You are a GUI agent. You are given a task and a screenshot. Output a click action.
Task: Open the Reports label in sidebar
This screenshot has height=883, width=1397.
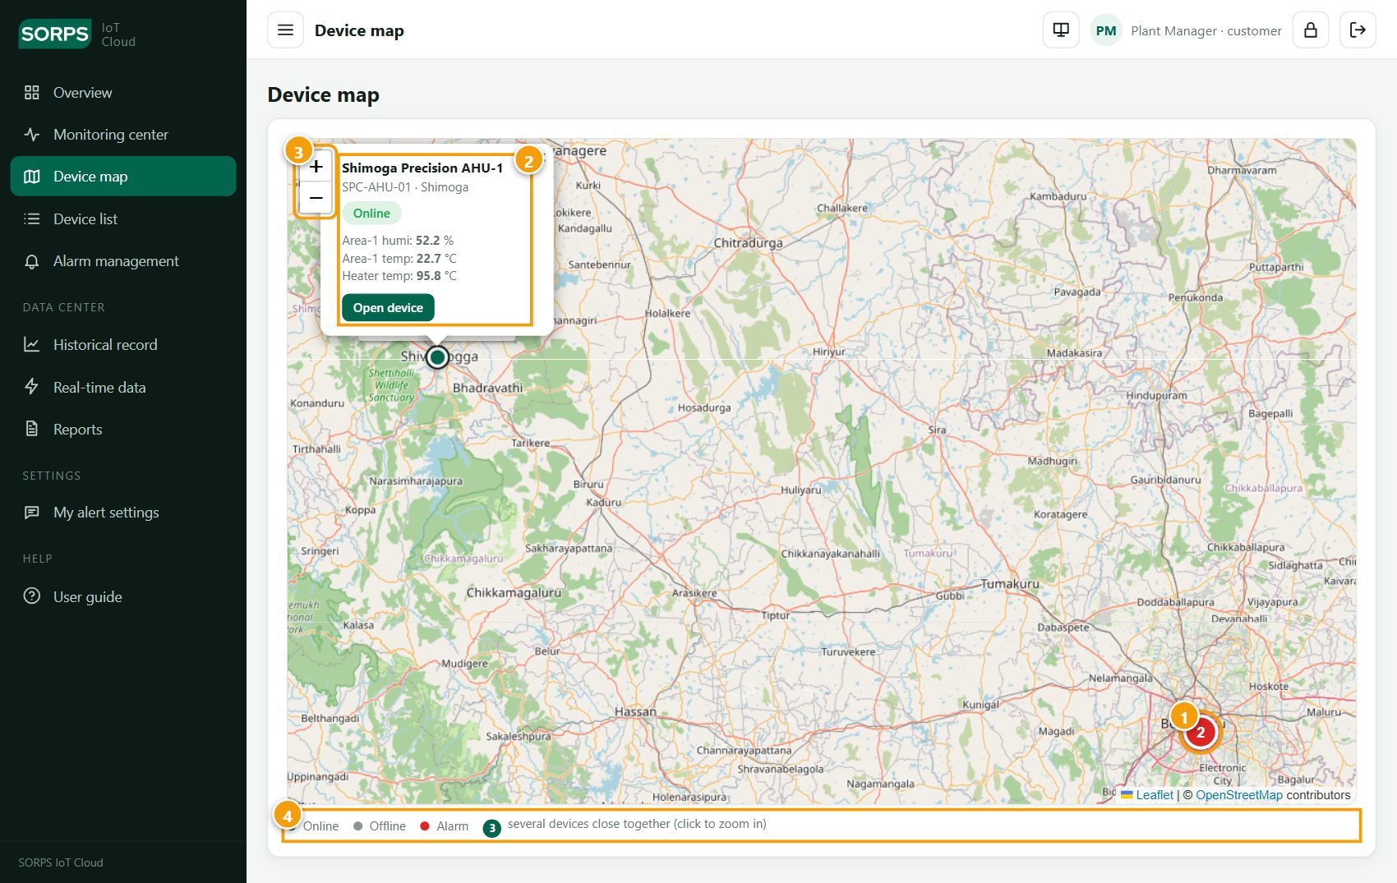[78, 429]
